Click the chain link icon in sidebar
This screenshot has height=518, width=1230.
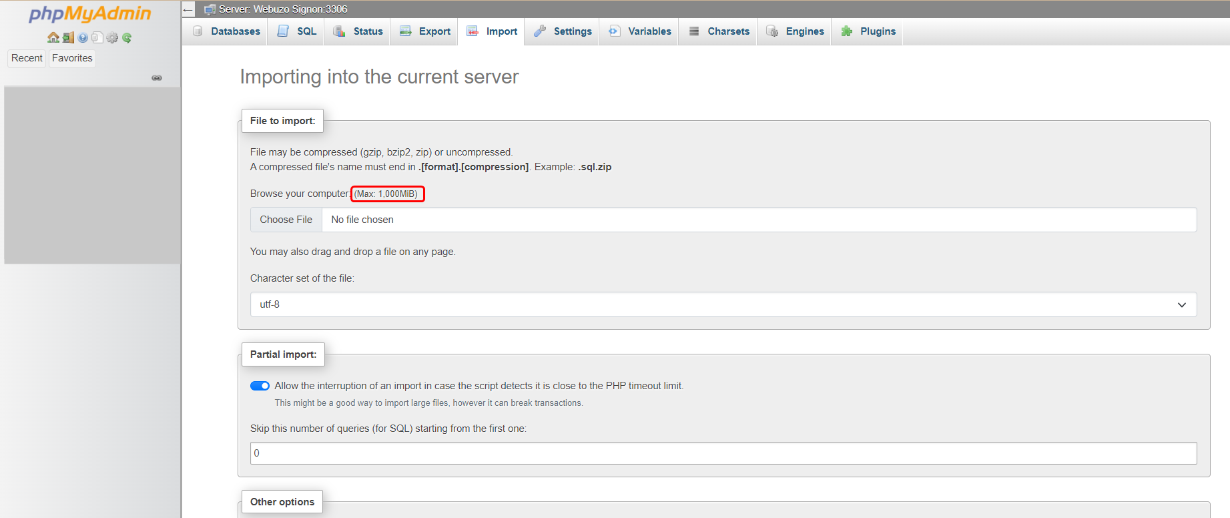(x=157, y=78)
